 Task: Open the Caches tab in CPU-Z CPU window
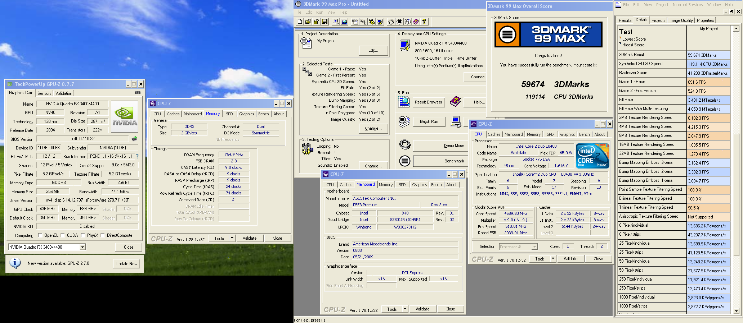pyautogui.click(x=494, y=134)
